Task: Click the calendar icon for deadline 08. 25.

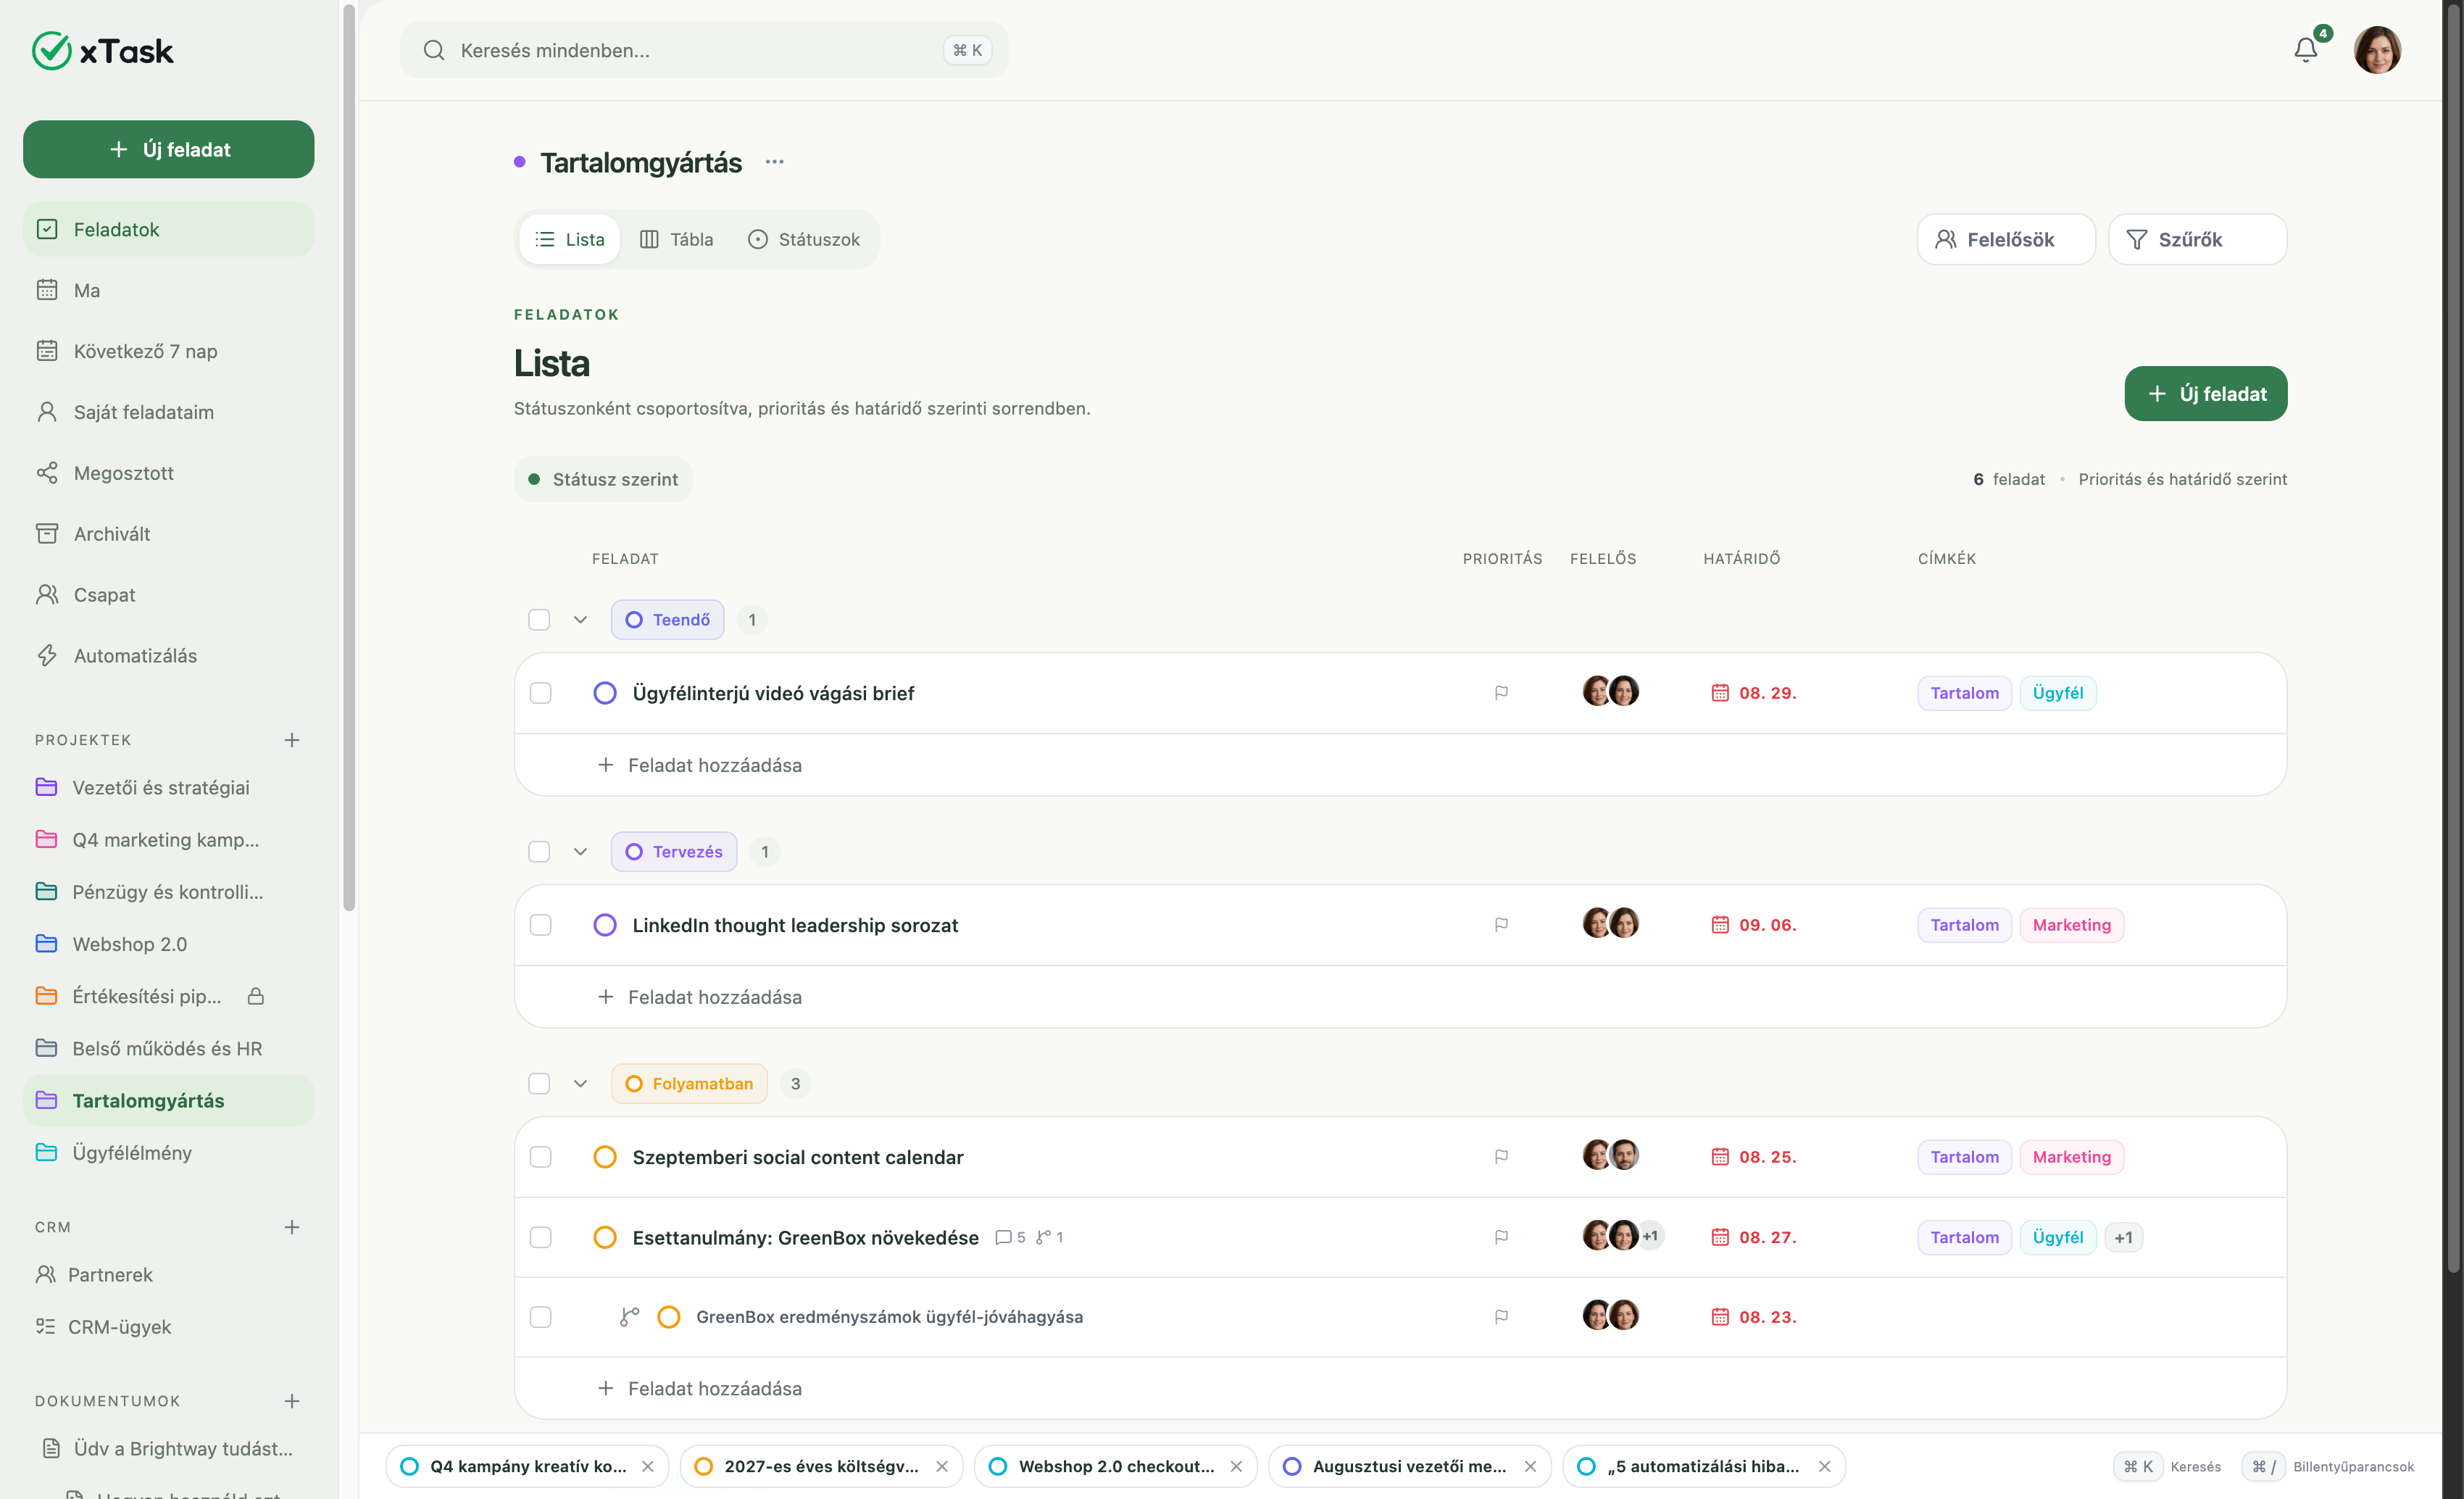Action: click(1720, 1157)
